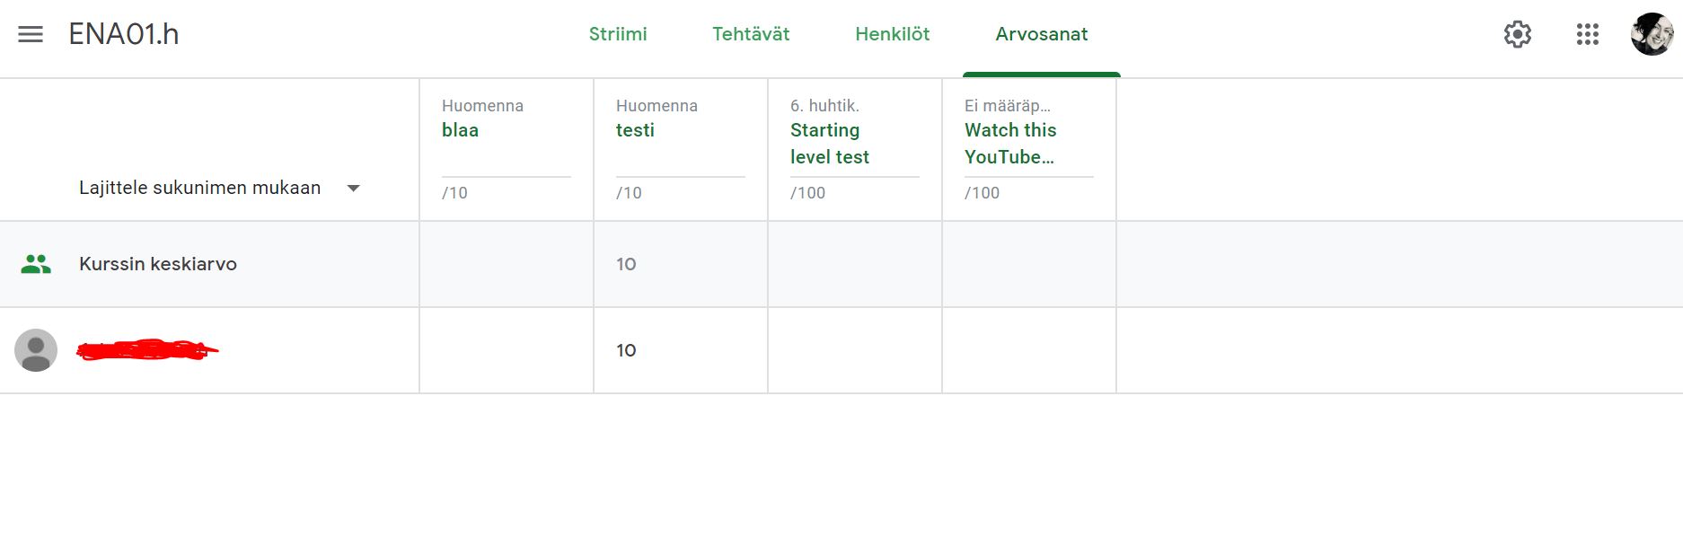1683x537 pixels.
Task: Open the Watch this YouTube assignment
Action: (x=1010, y=144)
